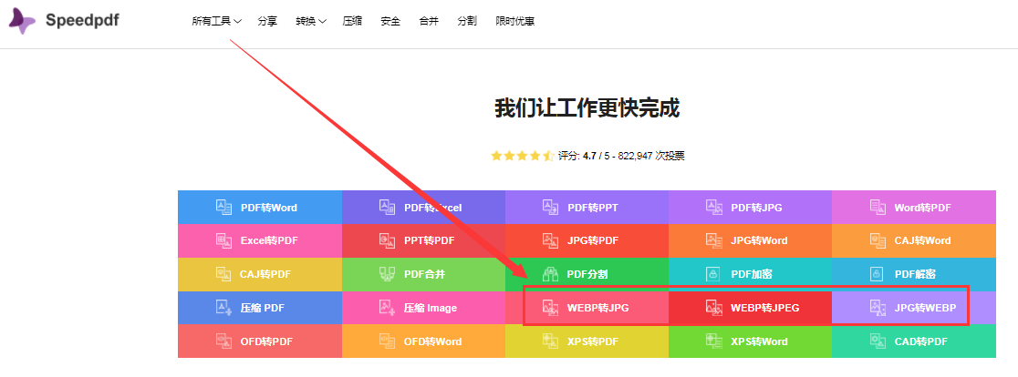The width and height of the screenshot is (1018, 377).
Task: Open the PDF合并 tool
Action: [423, 274]
